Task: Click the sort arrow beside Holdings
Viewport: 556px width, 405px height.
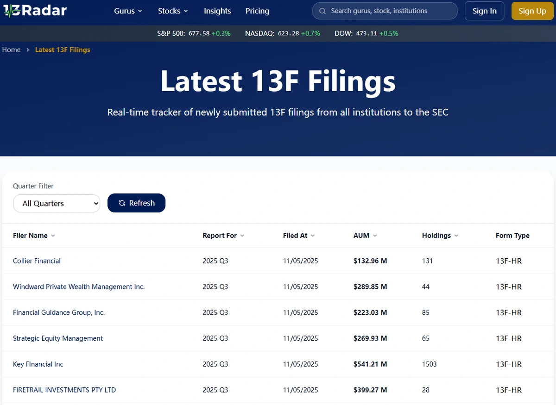Action: [456, 236]
